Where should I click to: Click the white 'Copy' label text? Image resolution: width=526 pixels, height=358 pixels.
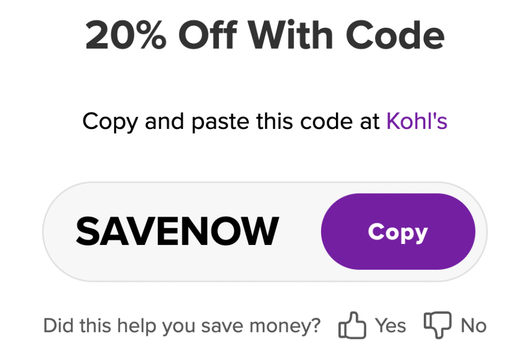(398, 233)
